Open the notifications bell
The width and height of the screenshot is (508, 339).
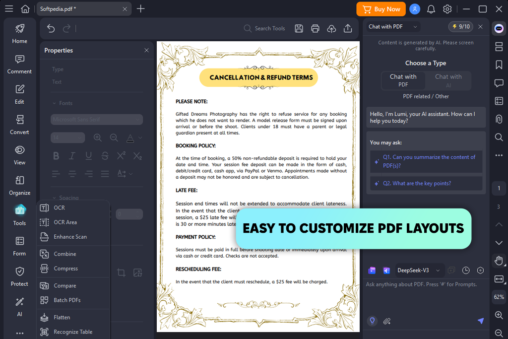click(431, 9)
